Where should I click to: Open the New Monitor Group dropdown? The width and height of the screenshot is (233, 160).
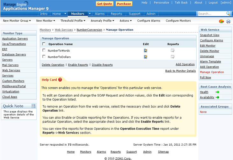point(17,21)
